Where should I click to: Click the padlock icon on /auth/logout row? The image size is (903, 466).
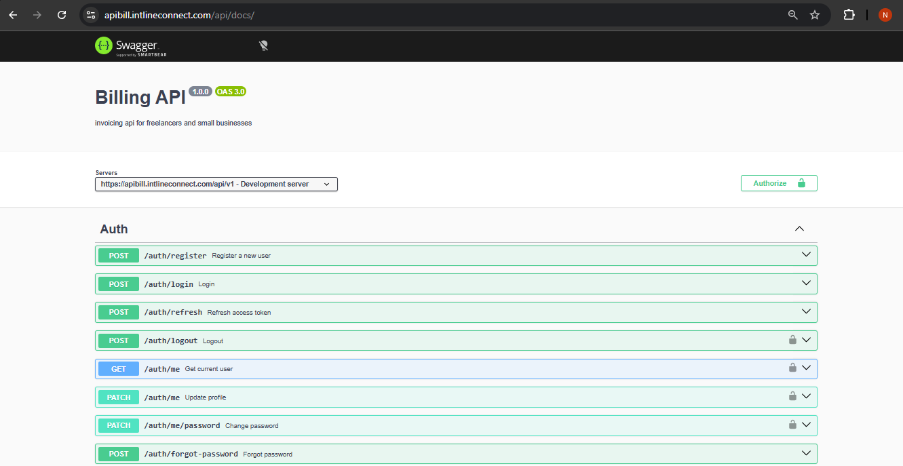(x=792, y=340)
